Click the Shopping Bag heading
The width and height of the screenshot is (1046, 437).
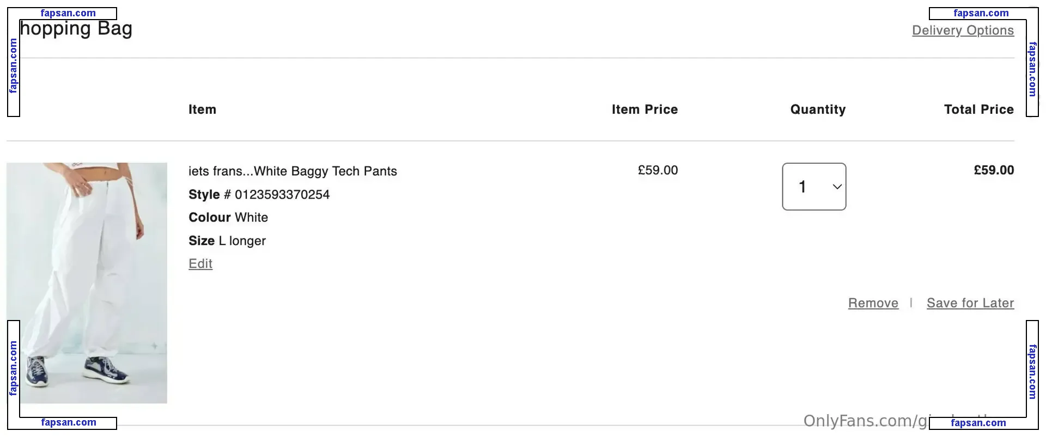[x=76, y=29]
